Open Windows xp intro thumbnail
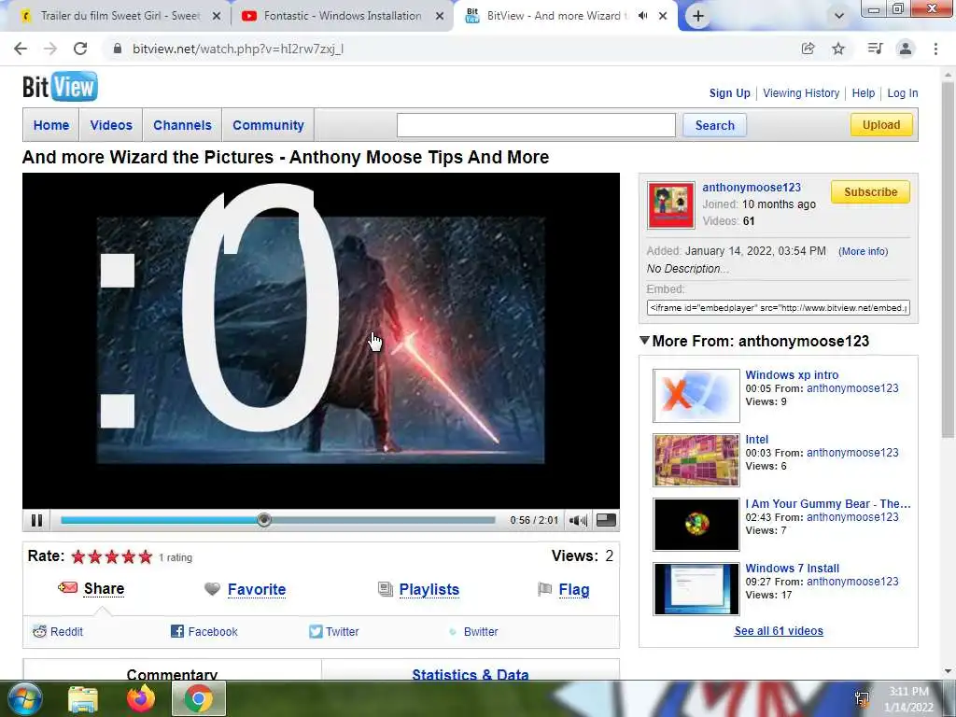Image resolution: width=956 pixels, height=717 pixels. pos(696,396)
